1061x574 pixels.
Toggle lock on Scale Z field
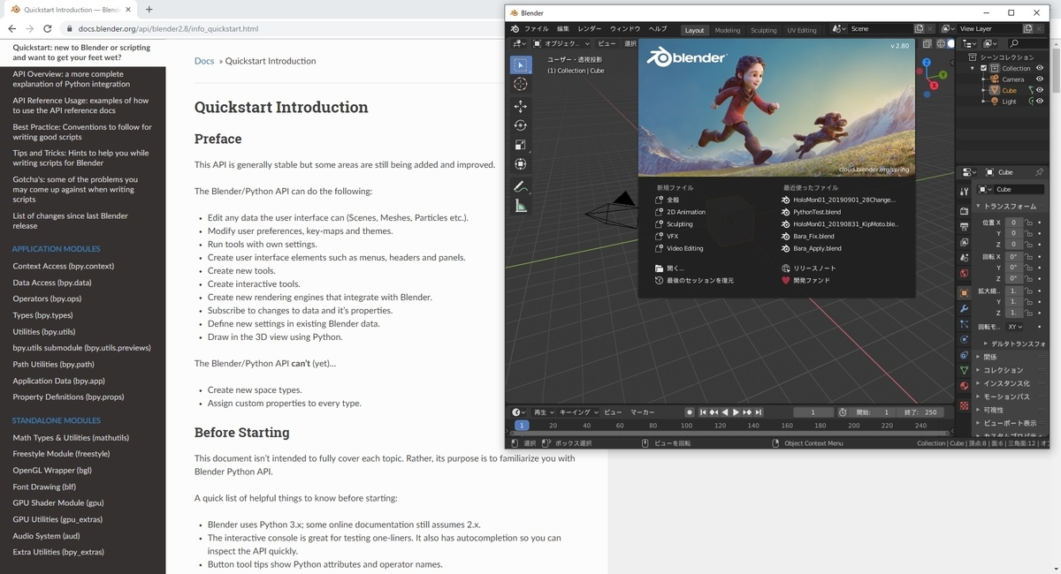coord(1028,313)
